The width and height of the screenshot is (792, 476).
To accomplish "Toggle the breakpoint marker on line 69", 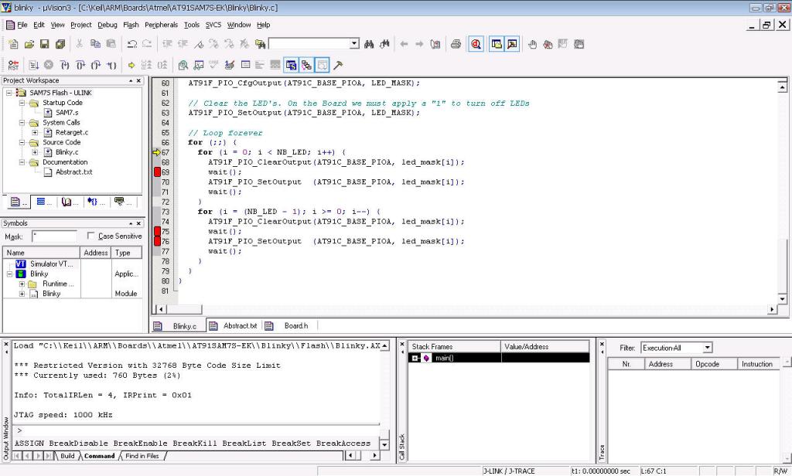I will [157, 172].
